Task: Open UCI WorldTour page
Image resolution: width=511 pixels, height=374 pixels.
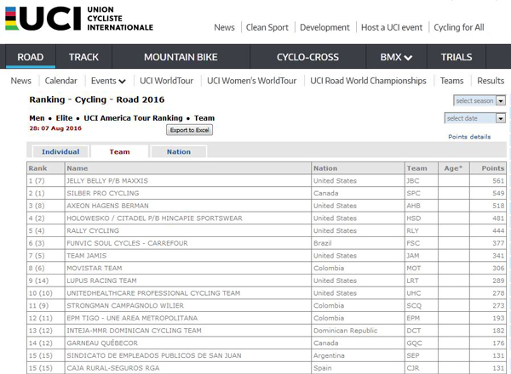Action: [x=167, y=81]
